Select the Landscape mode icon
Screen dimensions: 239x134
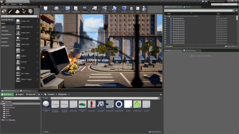(17, 12)
